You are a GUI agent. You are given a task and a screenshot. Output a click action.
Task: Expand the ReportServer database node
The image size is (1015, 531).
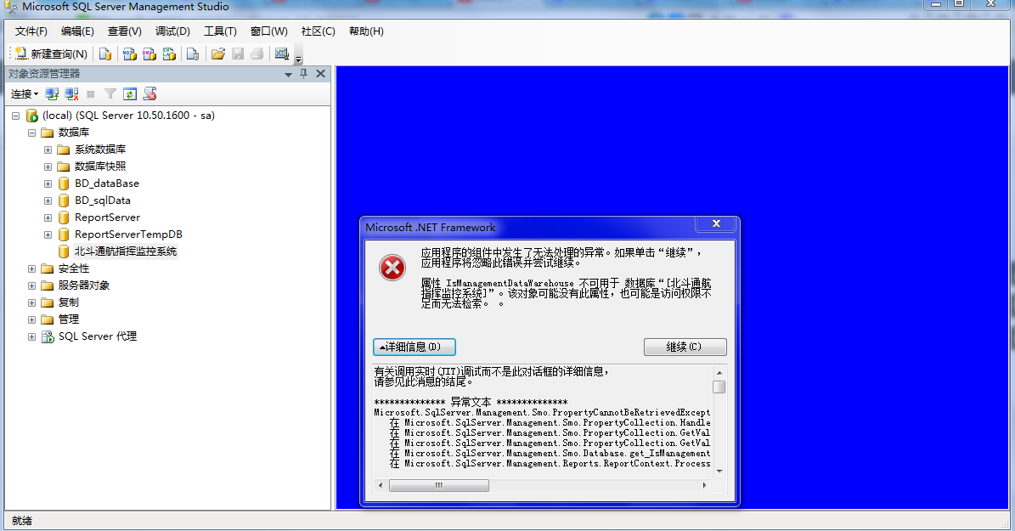[48, 217]
